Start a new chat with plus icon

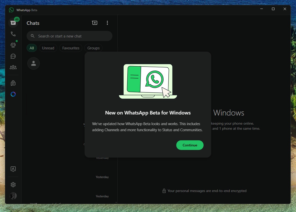tap(95, 23)
